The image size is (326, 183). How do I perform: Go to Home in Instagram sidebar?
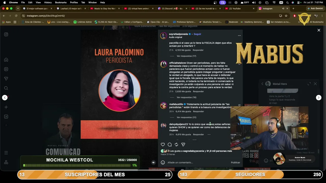6,60
